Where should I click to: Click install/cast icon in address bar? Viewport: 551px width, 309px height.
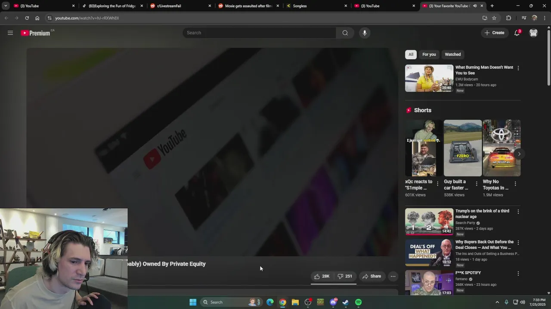pyautogui.click(x=485, y=18)
